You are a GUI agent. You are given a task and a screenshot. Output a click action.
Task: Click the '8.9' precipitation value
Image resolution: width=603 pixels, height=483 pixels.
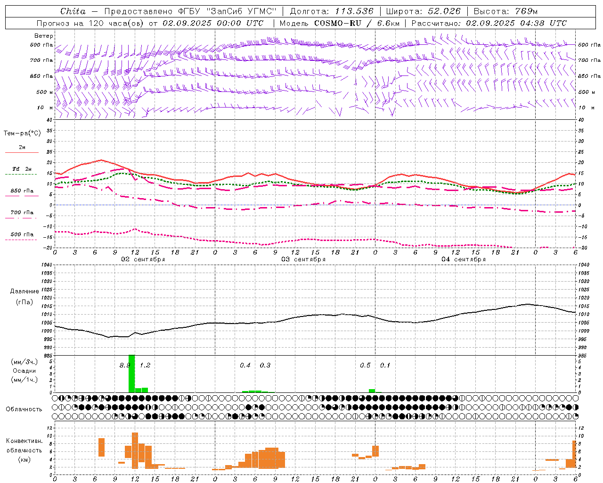124,365
